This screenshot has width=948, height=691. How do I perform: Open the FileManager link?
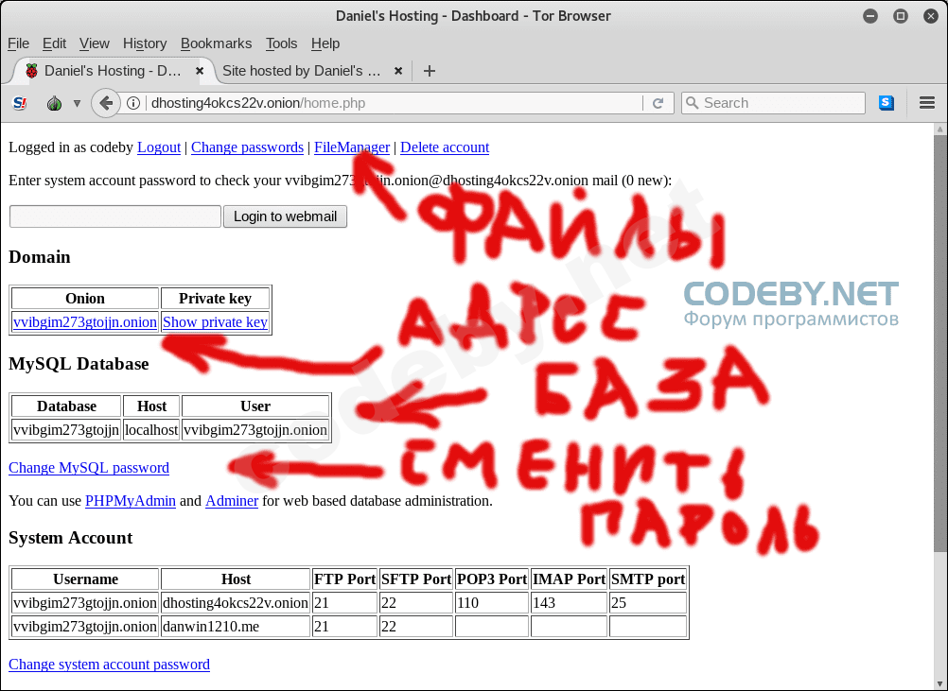point(352,147)
